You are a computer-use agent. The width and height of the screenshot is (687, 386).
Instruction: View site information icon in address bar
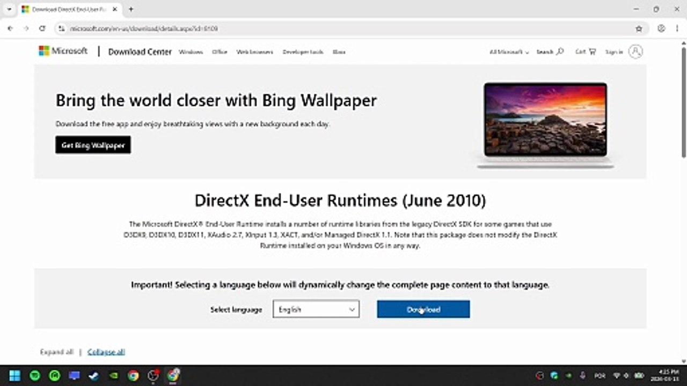62,28
